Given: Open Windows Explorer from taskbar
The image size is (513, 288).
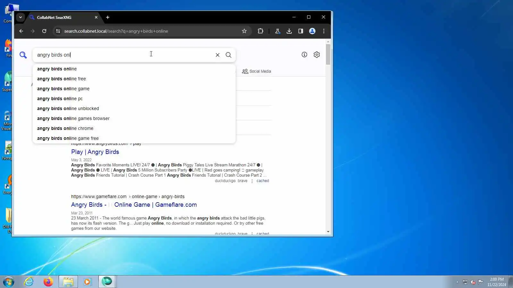Looking at the screenshot, I should pos(68,282).
